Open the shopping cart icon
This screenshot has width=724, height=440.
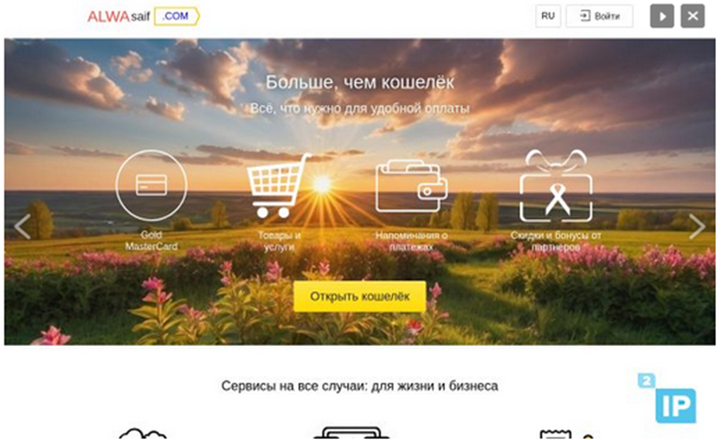click(279, 186)
